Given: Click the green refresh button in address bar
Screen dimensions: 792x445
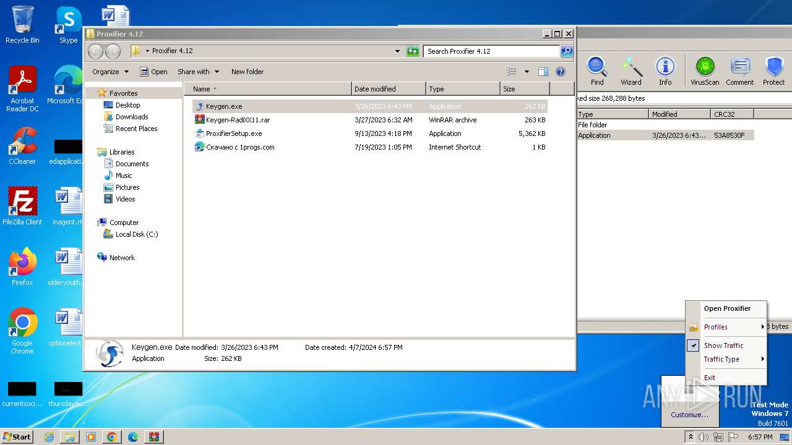Looking at the screenshot, I should click(x=413, y=51).
